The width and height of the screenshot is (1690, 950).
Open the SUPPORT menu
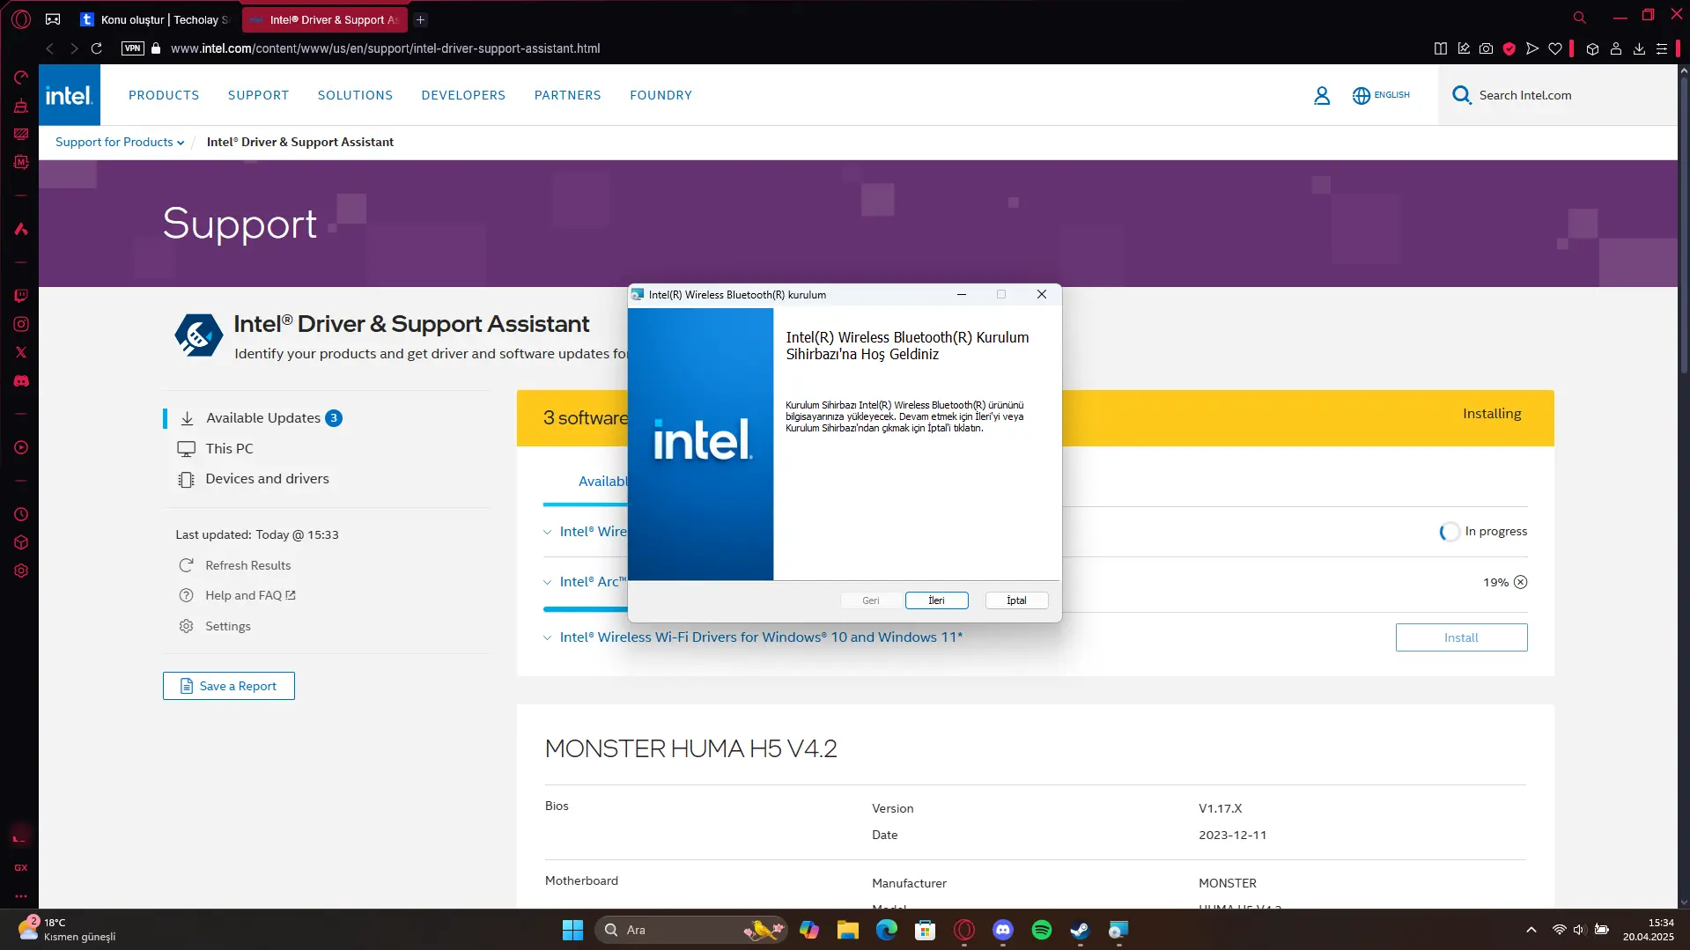click(258, 95)
